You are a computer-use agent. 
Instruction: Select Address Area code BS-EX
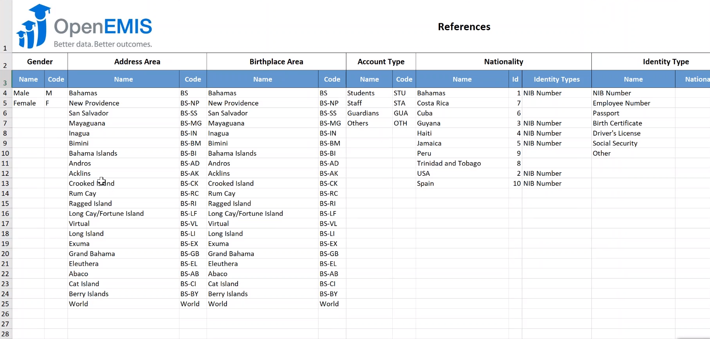[x=193, y=244]
